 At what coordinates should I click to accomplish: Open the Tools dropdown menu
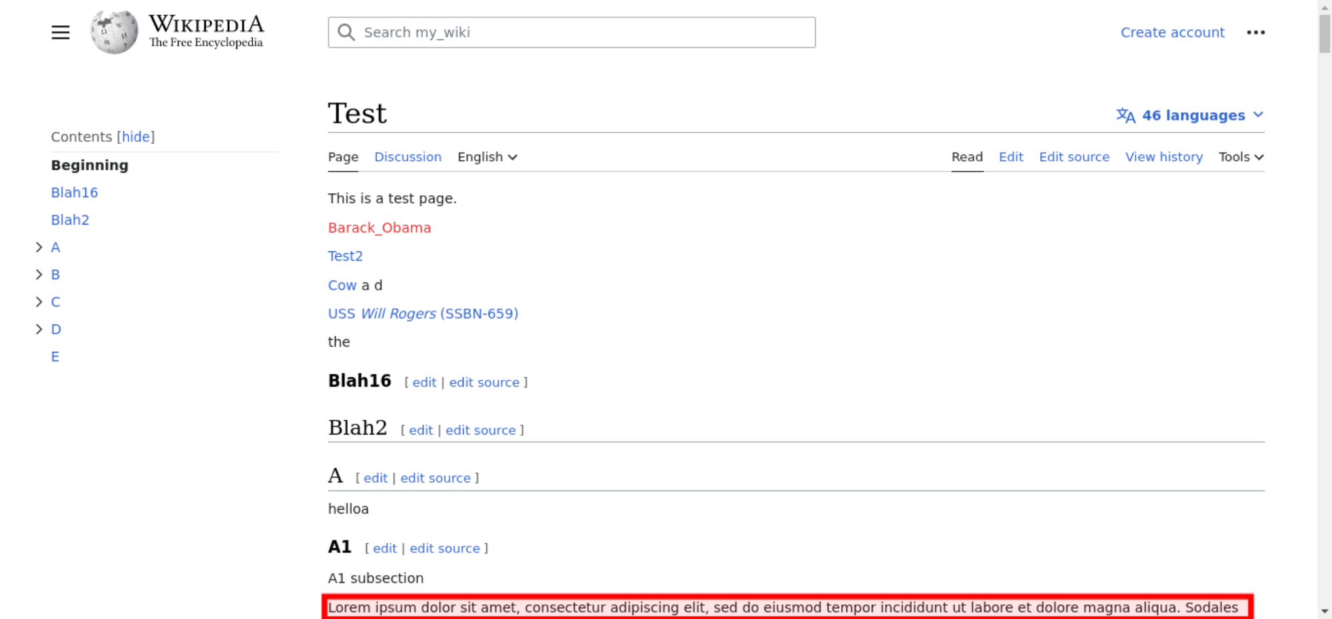pyautogui.click(x=1241, y=157)
